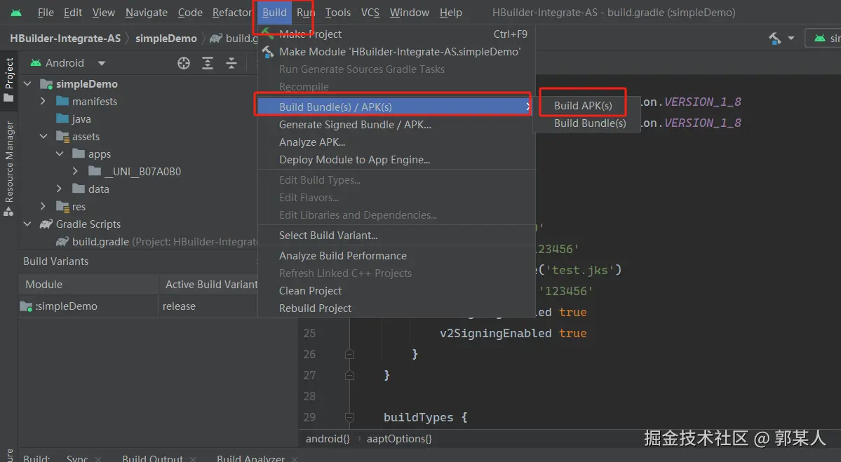Viewport: 841px width, 462px height.
Task: Collapse the assets folder
Action: [43, 137]
